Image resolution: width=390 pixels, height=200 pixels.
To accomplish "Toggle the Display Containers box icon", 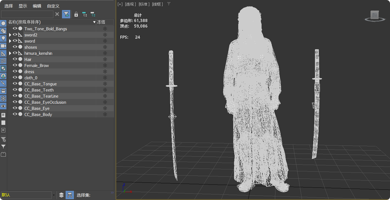I will (x=3, y=91).
